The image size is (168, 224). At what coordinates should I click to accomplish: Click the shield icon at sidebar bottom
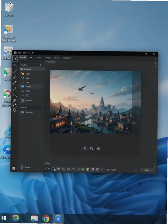[x=22, y=167]
